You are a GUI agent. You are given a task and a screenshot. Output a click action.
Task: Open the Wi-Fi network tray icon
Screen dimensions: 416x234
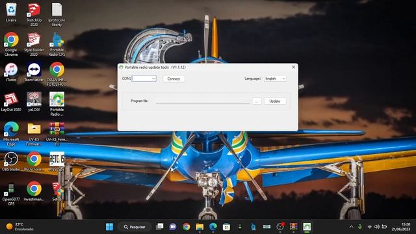[x=369, y=227]
